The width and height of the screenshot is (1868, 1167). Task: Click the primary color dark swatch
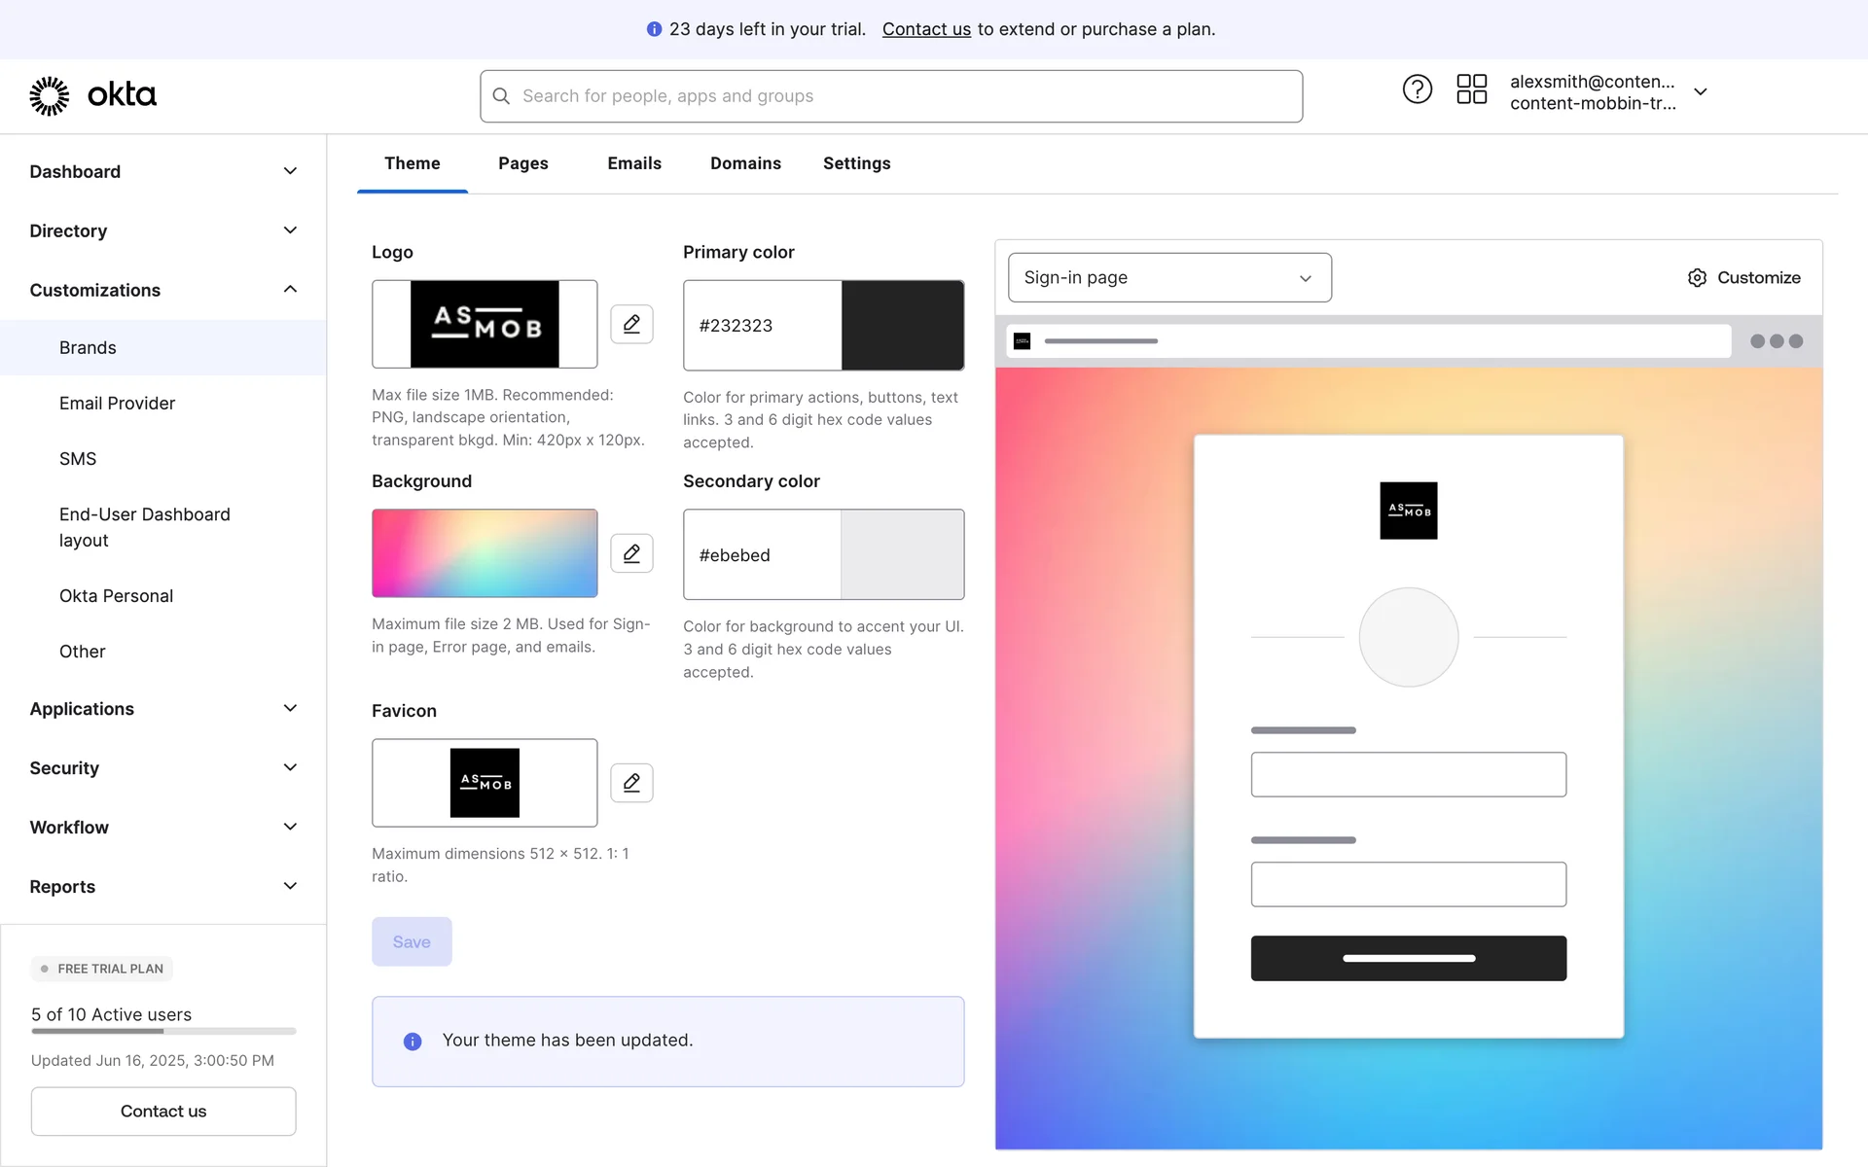[x=902, y=326]
